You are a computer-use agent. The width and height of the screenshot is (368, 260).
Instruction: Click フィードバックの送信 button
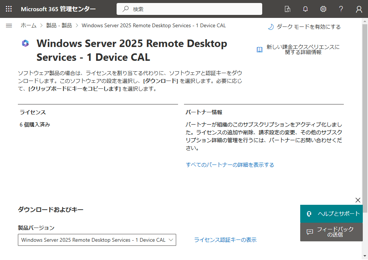(331, 232)
